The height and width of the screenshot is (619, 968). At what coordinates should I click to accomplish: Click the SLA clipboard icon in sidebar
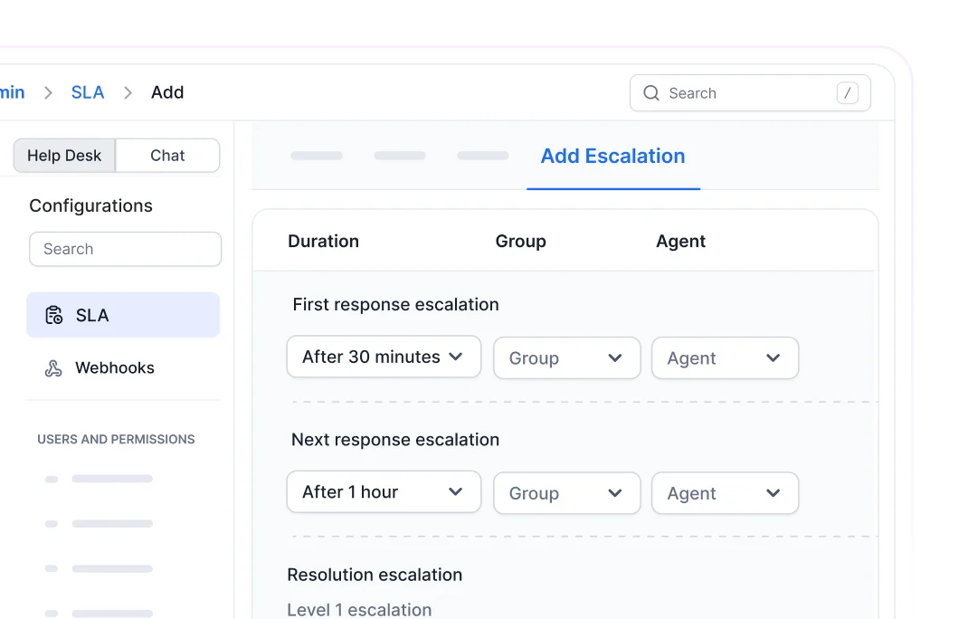tap(53, 315)
